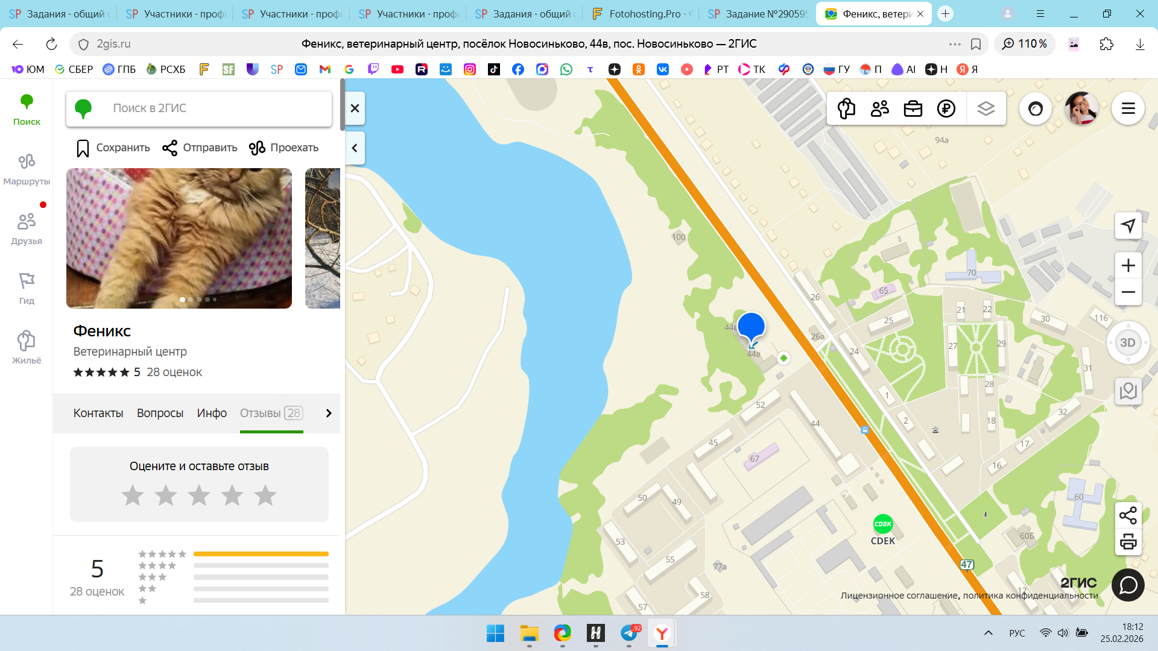Expand more tabs with right chevron
Screen dimensions: 1158x651
(329, 413)
